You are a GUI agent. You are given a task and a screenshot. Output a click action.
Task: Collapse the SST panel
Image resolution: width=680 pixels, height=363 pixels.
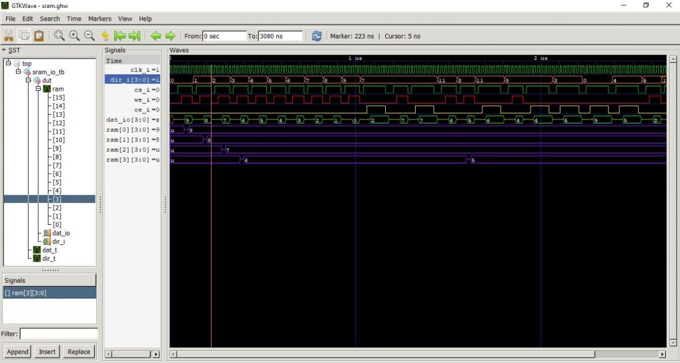click(3, 50)
